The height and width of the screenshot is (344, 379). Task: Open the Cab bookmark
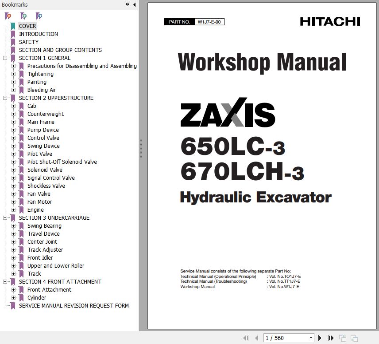(32, 106)
